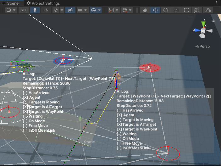This screenshot has width=221, height=166.
Task: Select the Rotate tool
Action: [x=165, y=10]
